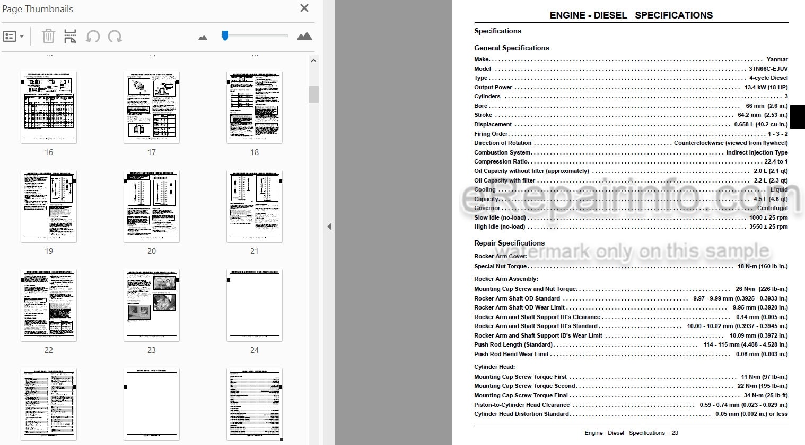Open the print pages tool icon
This screenshot has height=445, width=805.
[x=70, y=37]
